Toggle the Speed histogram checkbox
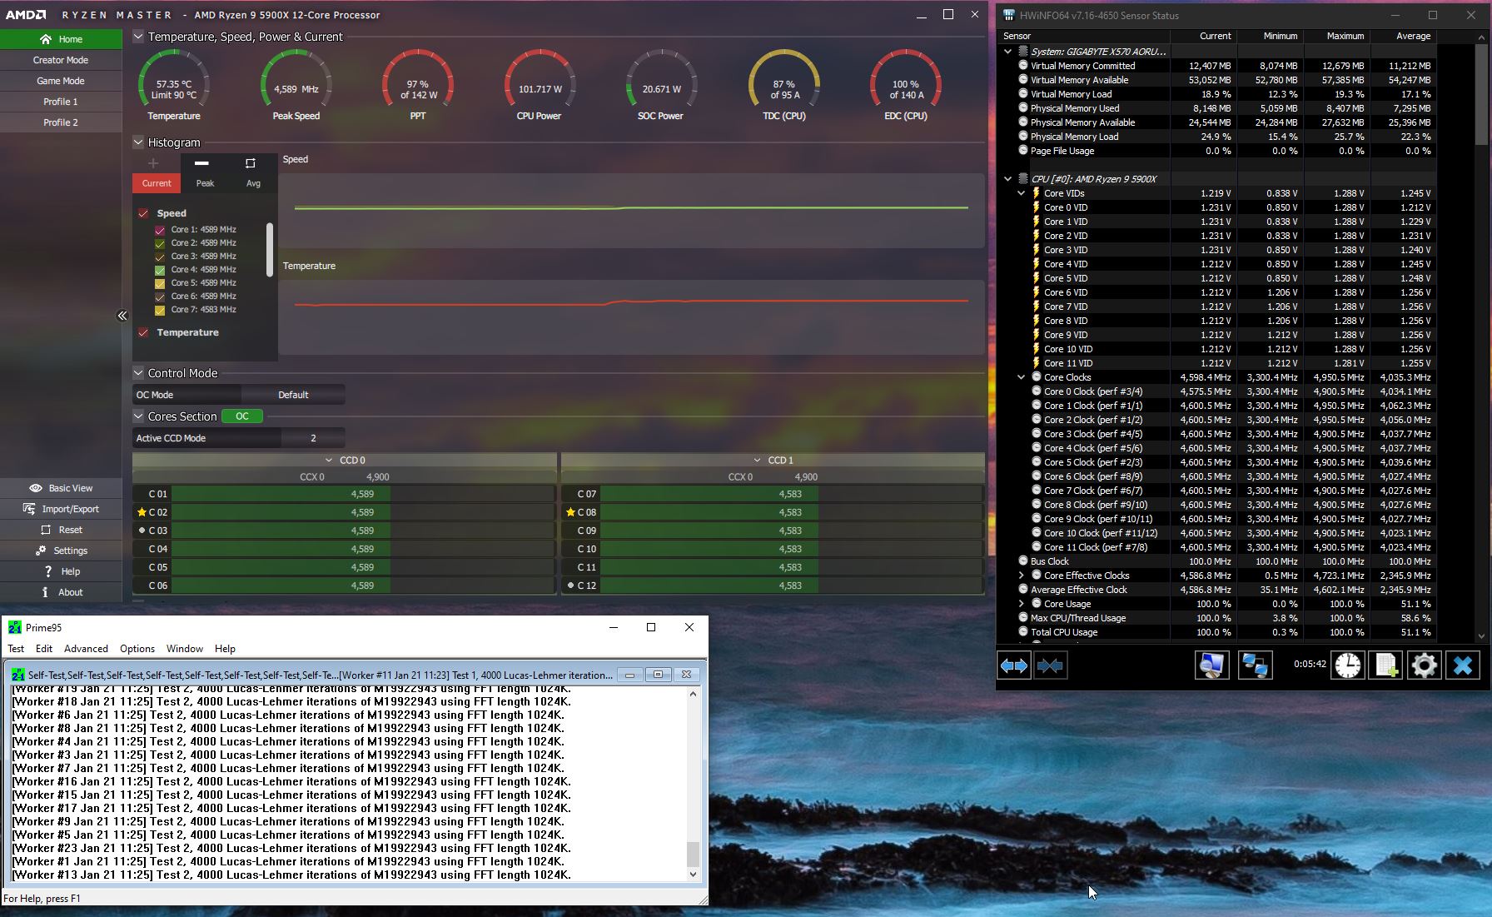Screen dimensions: 1492x917 pos(143,213)
